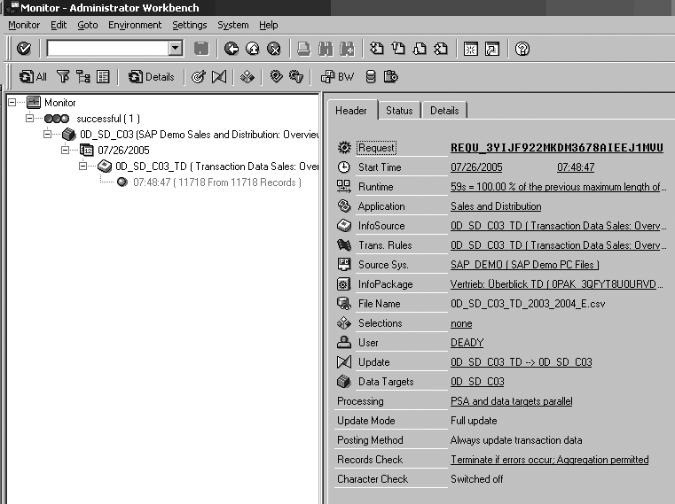The width and height of the screenshot is (675, 504).
Task: Switch to the Status tab
Action: (399, 111)
